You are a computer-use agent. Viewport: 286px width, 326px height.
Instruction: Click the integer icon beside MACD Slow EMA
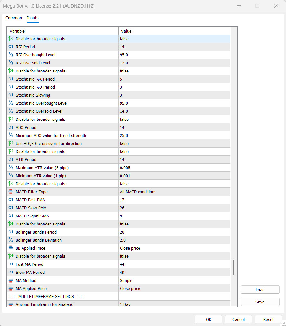tap(11, 208)
